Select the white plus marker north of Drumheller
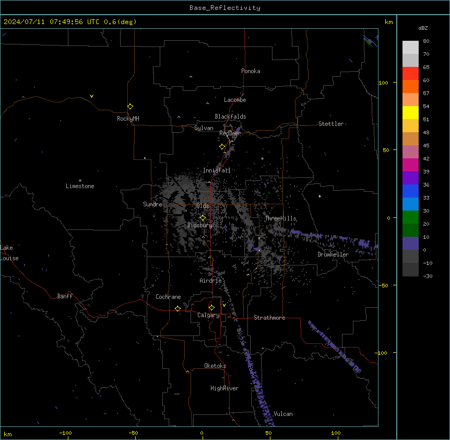The image size is (450, 440). (319, 196)
